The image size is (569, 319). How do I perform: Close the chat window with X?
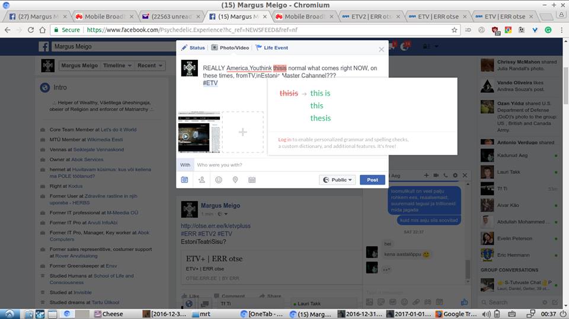pos(465,175)
